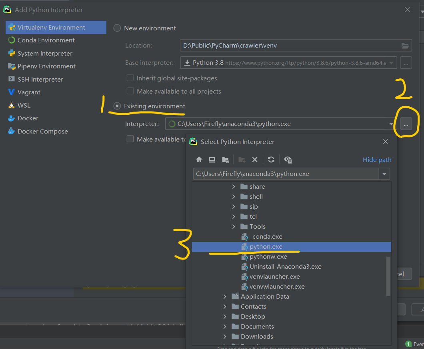Click the Home directory toolbar icon

pyautogui.click(x=199, y=160)
